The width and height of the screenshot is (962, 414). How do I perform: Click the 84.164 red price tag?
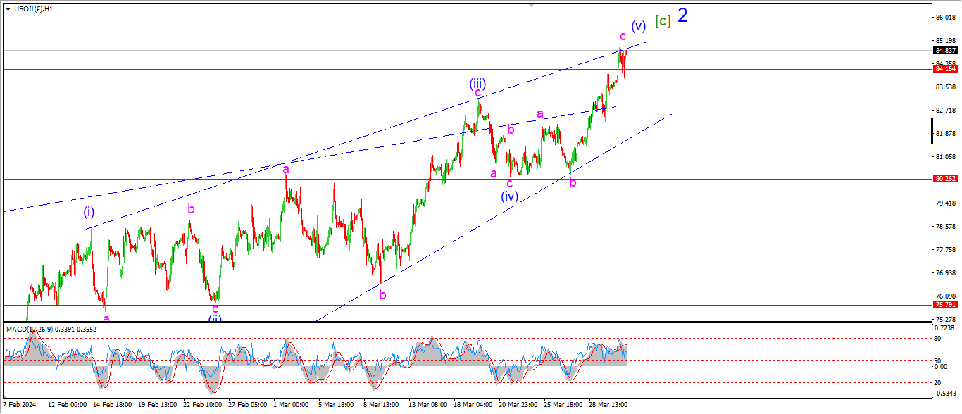[944, 69]
